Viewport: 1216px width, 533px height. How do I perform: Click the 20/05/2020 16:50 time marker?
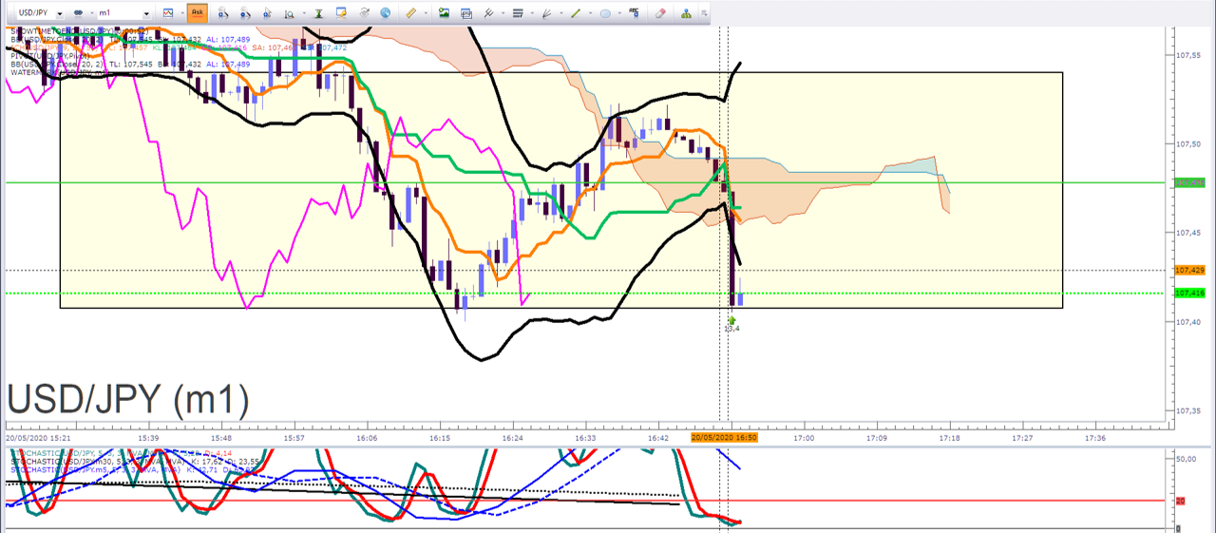[725, 437]
